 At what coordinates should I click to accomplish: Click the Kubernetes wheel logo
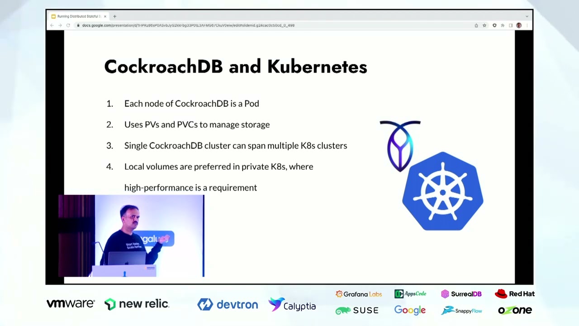[443, 191]
